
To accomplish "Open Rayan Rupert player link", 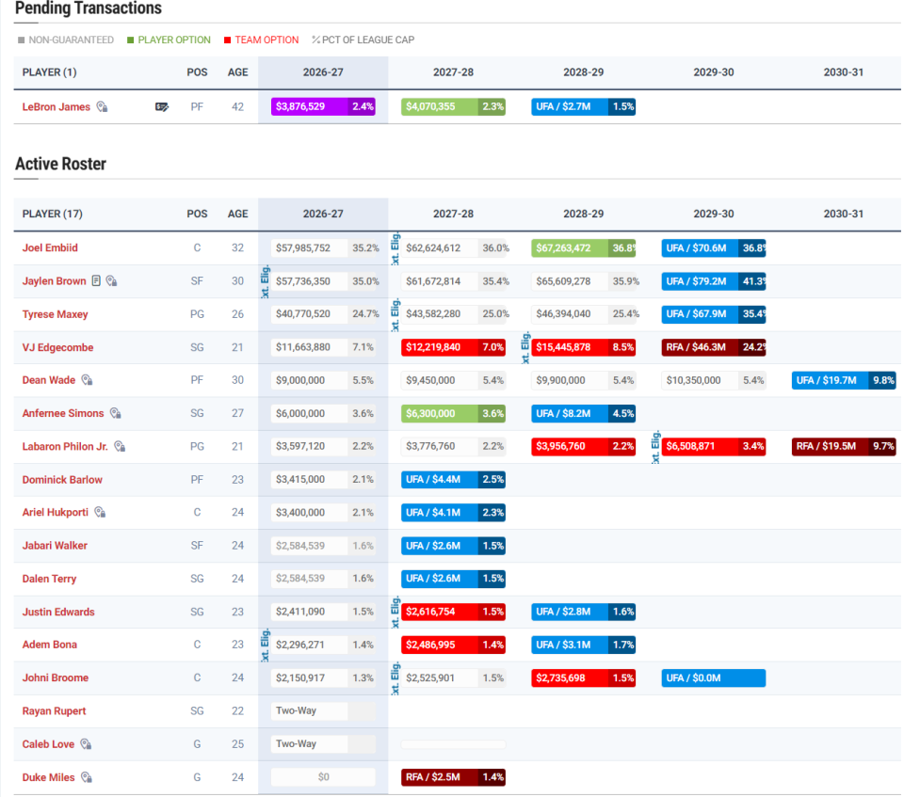I will (x=54, y=711).
